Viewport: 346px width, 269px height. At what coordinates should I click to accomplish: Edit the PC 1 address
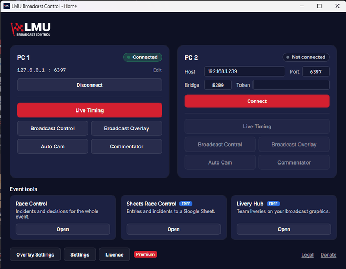[157, 70]
